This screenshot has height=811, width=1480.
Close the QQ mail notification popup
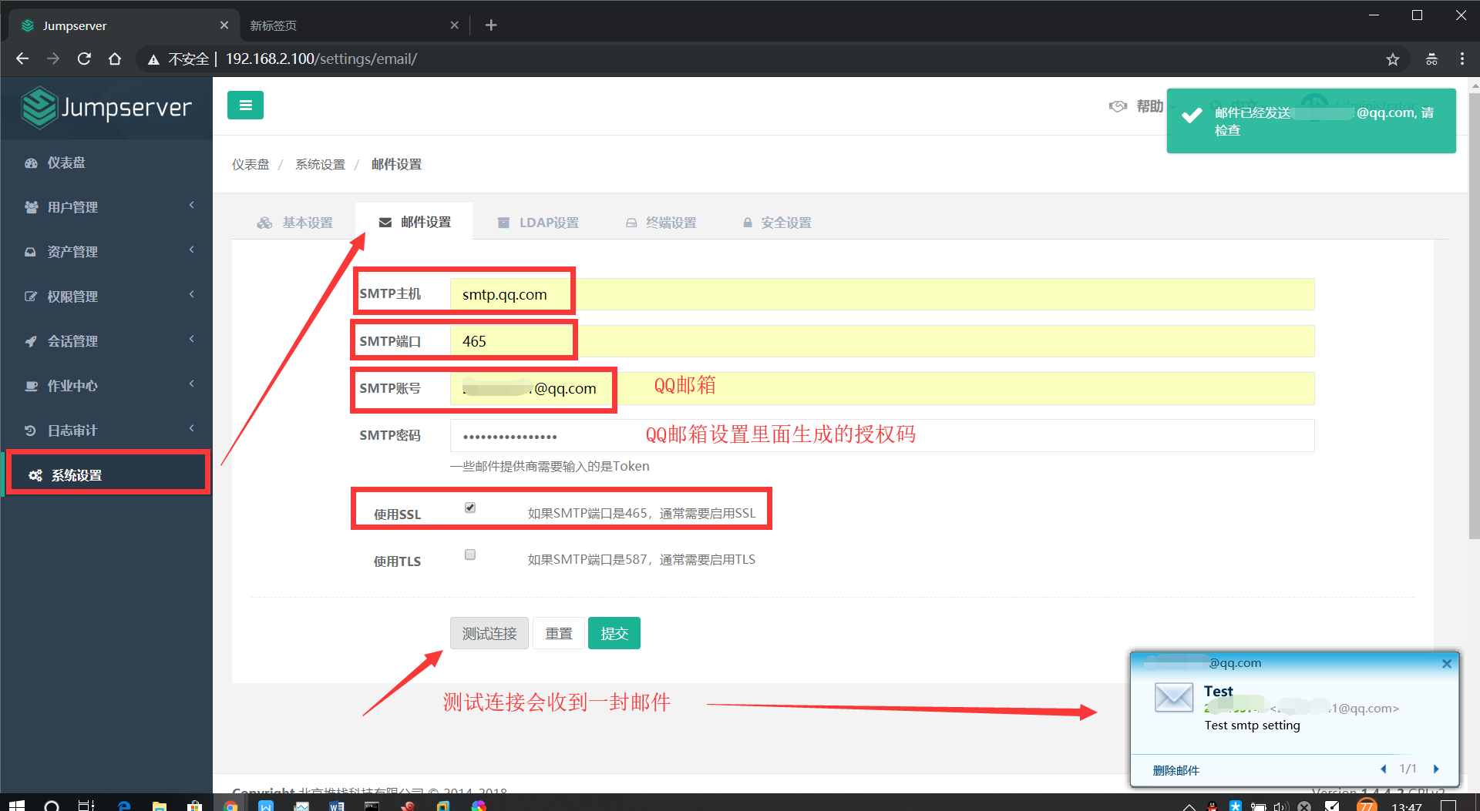1447,663
